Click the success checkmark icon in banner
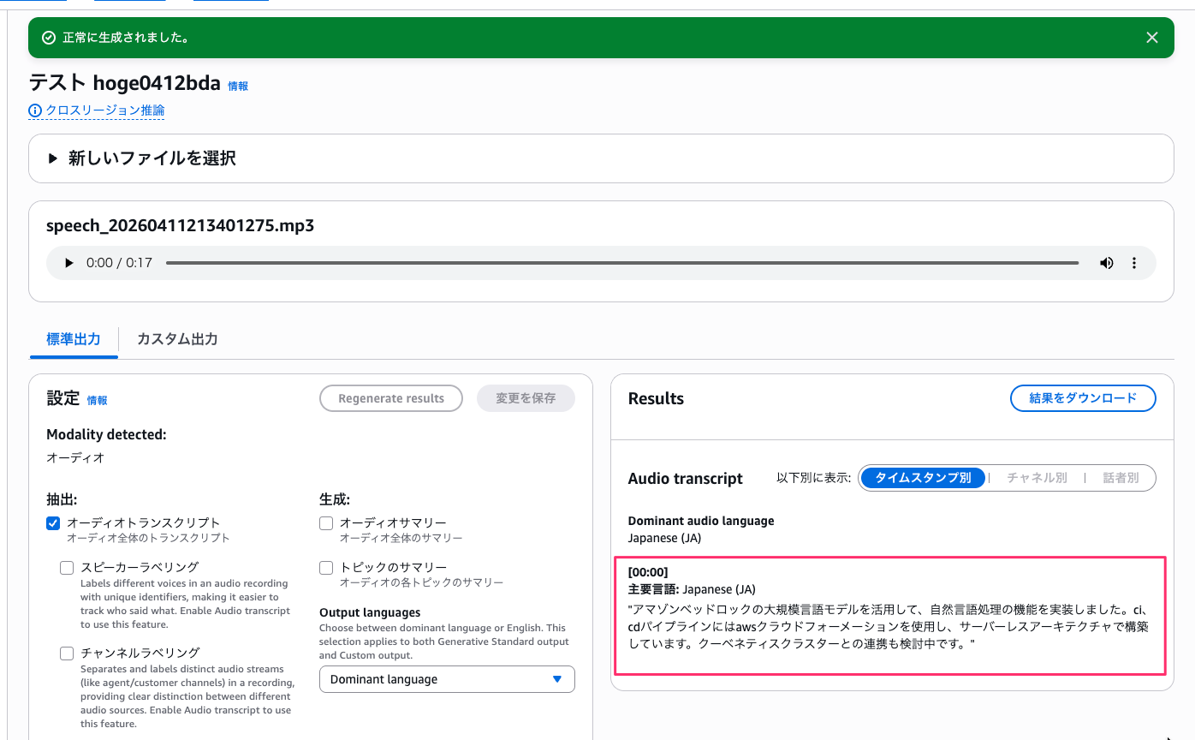Screen dimensions: 1195x740 click(x=49, y=39)
